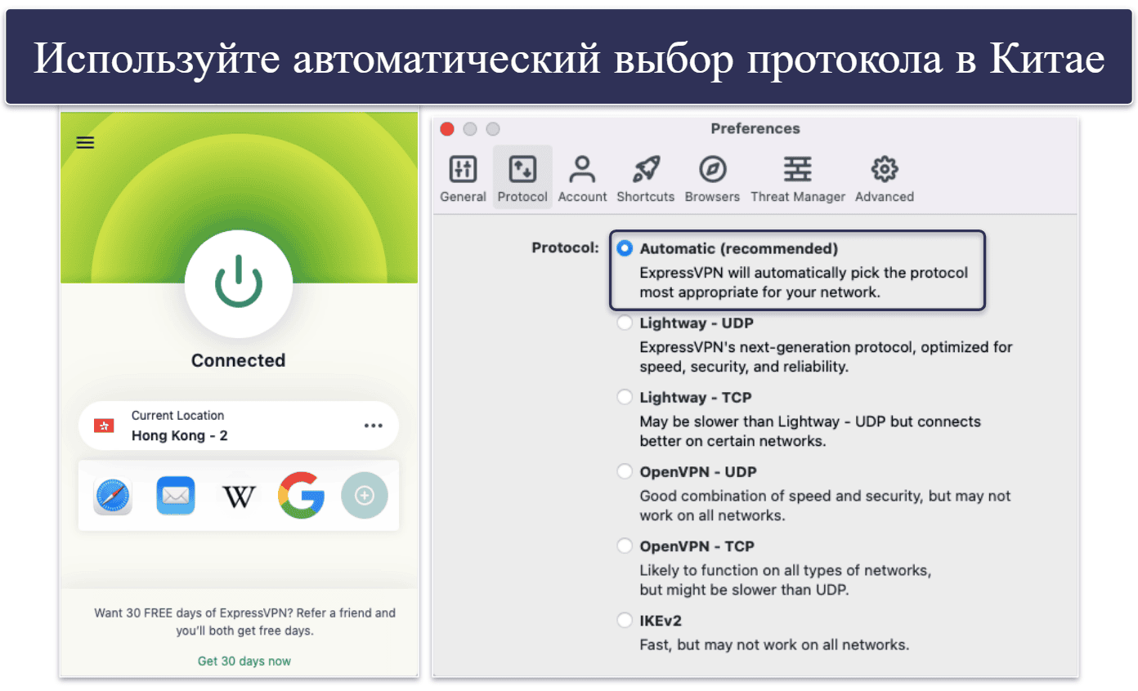1138x691 pixels.
Task: Select Lightway - UDP protocol
Action: coord(625,323)
